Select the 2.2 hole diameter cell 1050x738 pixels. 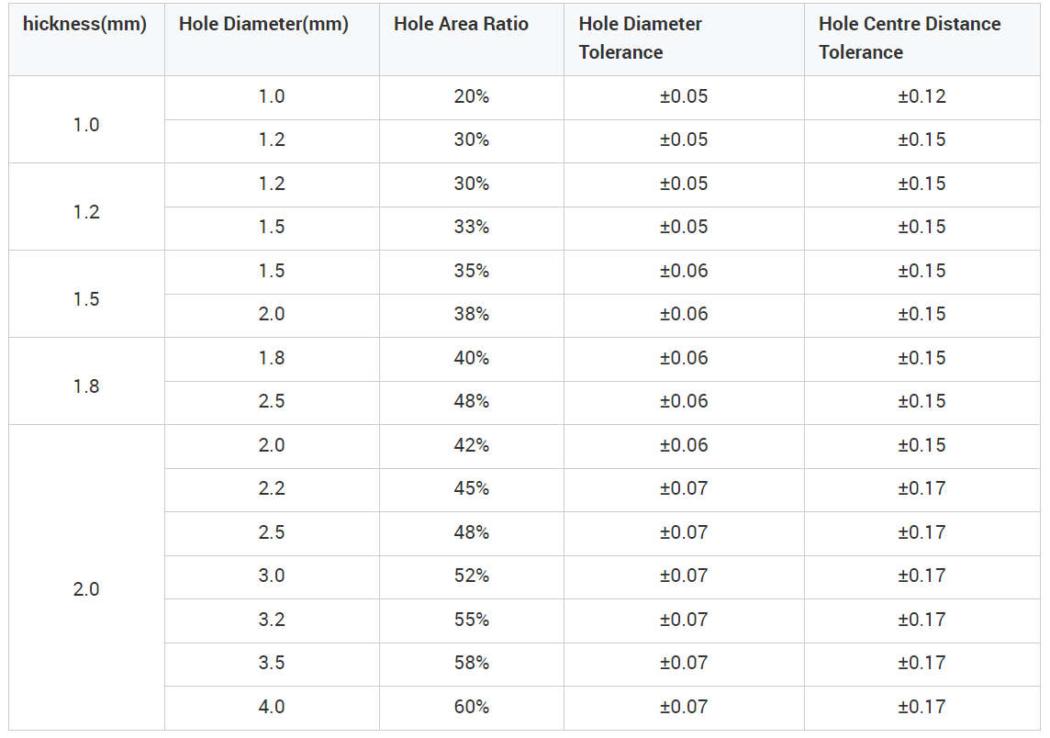pyautogui.click(x=272, y=490)
